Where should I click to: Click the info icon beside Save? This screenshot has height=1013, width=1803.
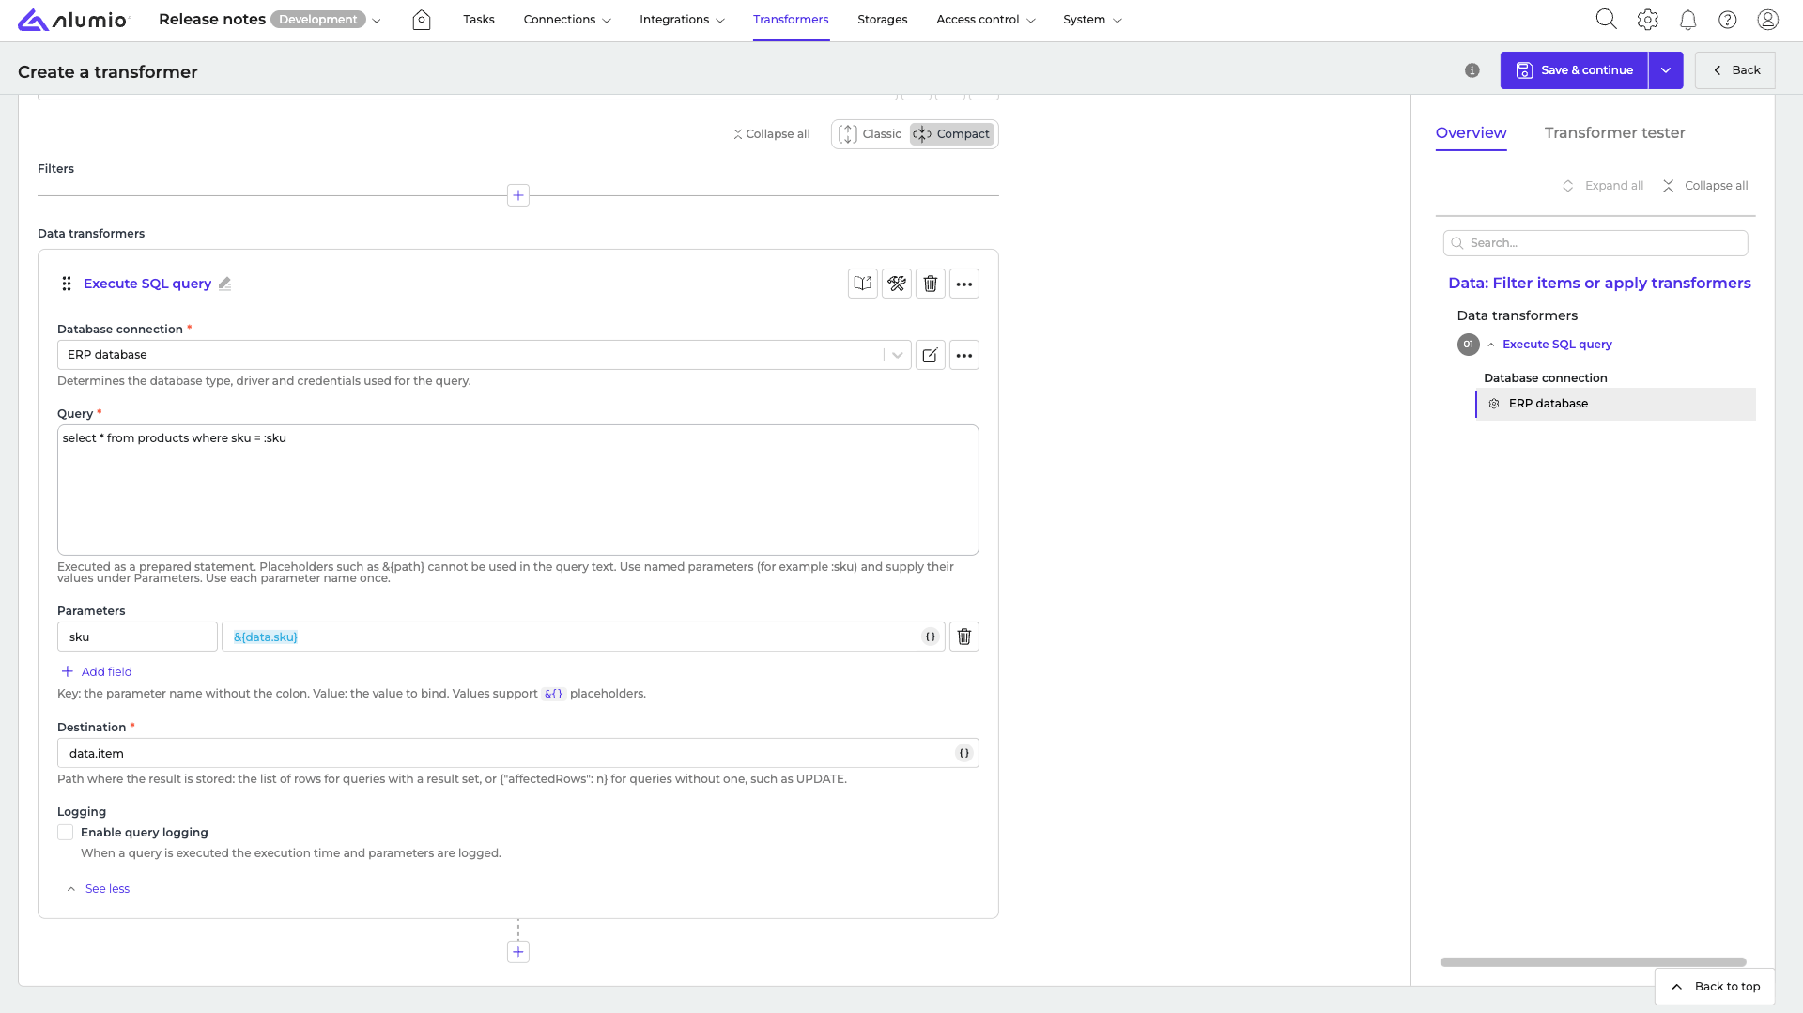click(1472, 70)
